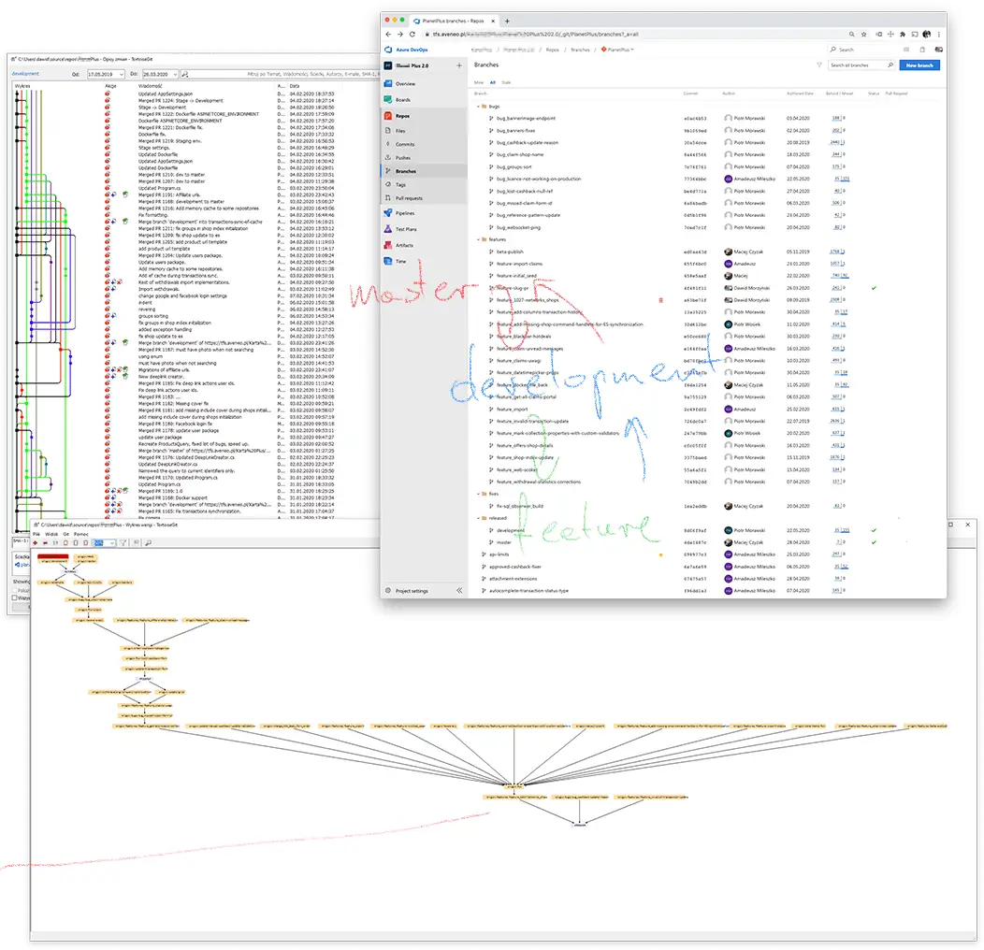Screen dimensions: 984x950
Task: Click Branches in the breadcrumb
Action: point(580,50)
